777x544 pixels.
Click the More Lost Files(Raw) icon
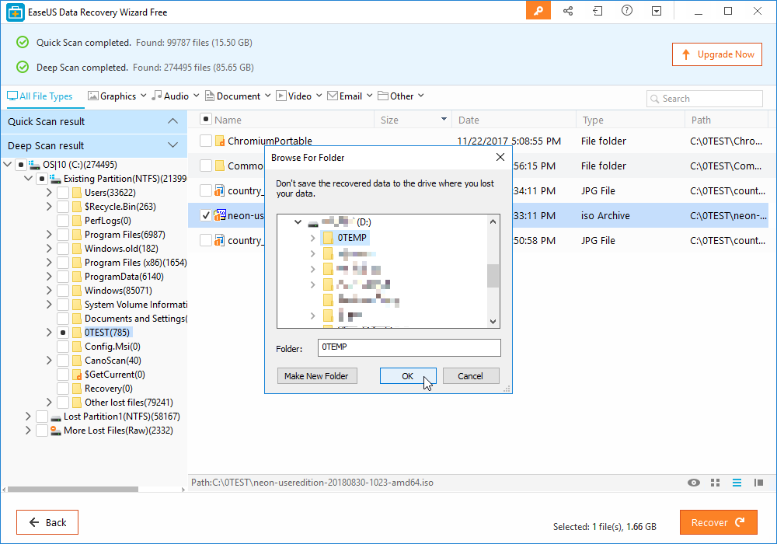tap(56, 431)
